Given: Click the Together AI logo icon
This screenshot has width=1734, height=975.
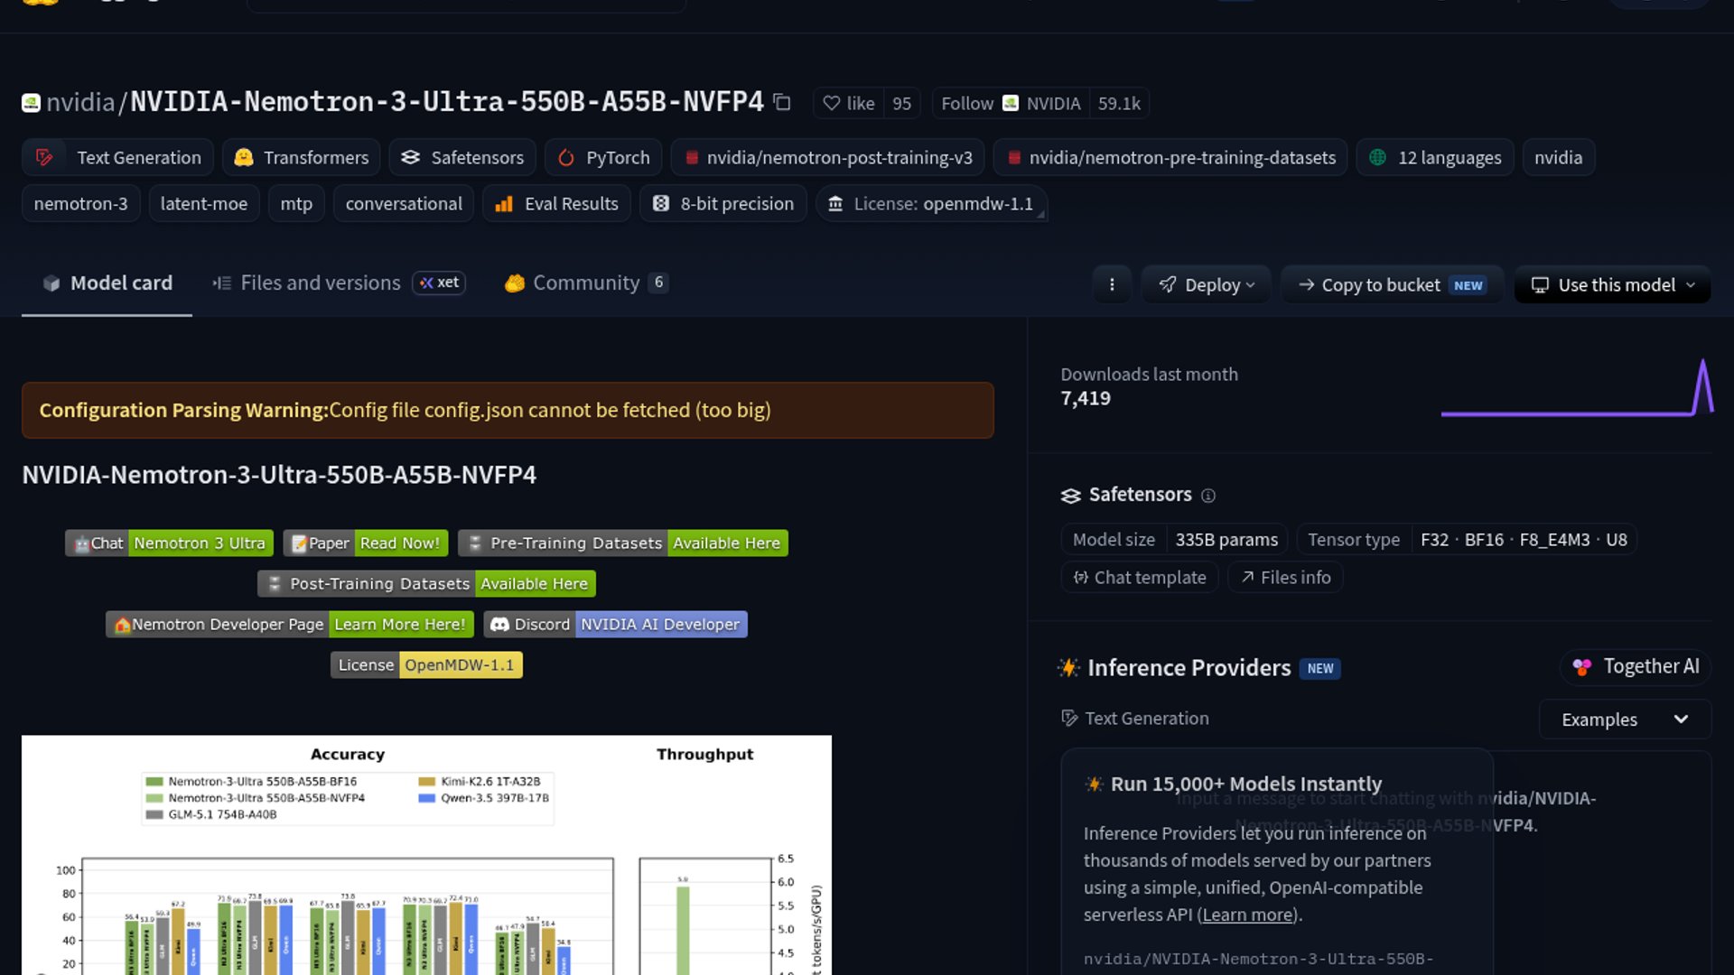Looking at the screenshot, I should pyautogui.click(x=1582, y=666).
